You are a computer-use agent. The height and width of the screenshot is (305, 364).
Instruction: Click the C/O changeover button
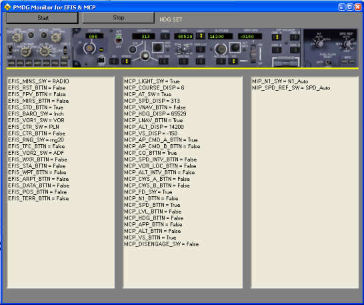132,49
